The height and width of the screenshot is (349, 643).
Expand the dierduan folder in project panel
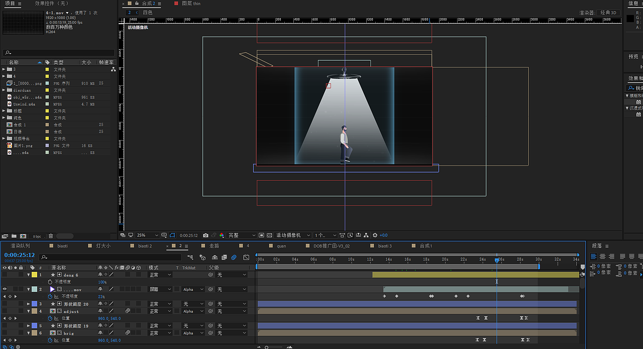(x=4, y=90)
